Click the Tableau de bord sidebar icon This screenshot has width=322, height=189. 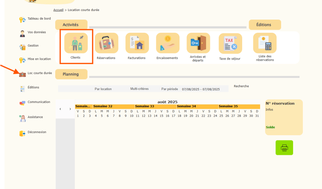(22, 20)
